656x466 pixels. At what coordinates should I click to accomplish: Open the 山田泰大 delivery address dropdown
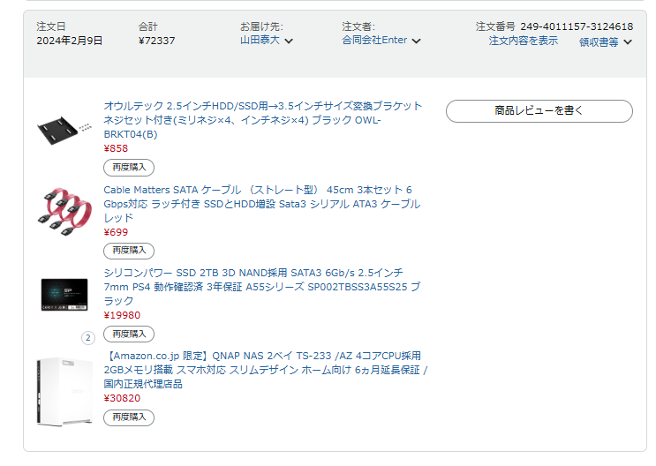[261, 41]
